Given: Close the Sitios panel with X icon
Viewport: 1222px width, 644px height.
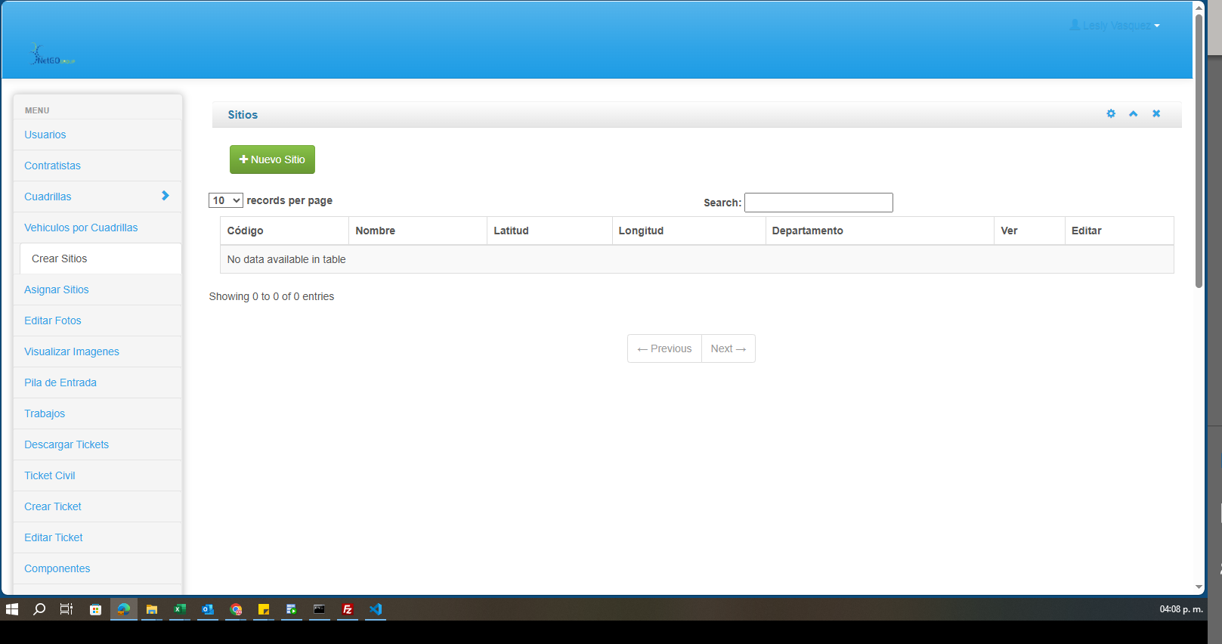Looking at the screenshot, I should click(1155, 114).
